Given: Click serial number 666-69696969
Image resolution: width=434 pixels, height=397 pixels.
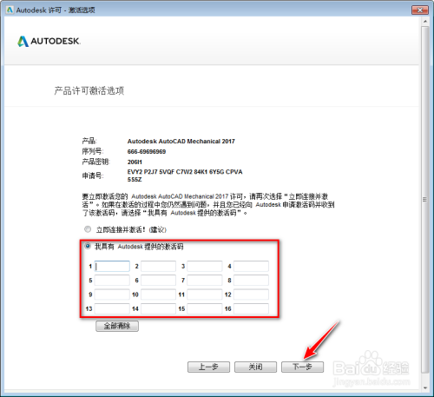Looking at the screenshot, I should [147, 152].
